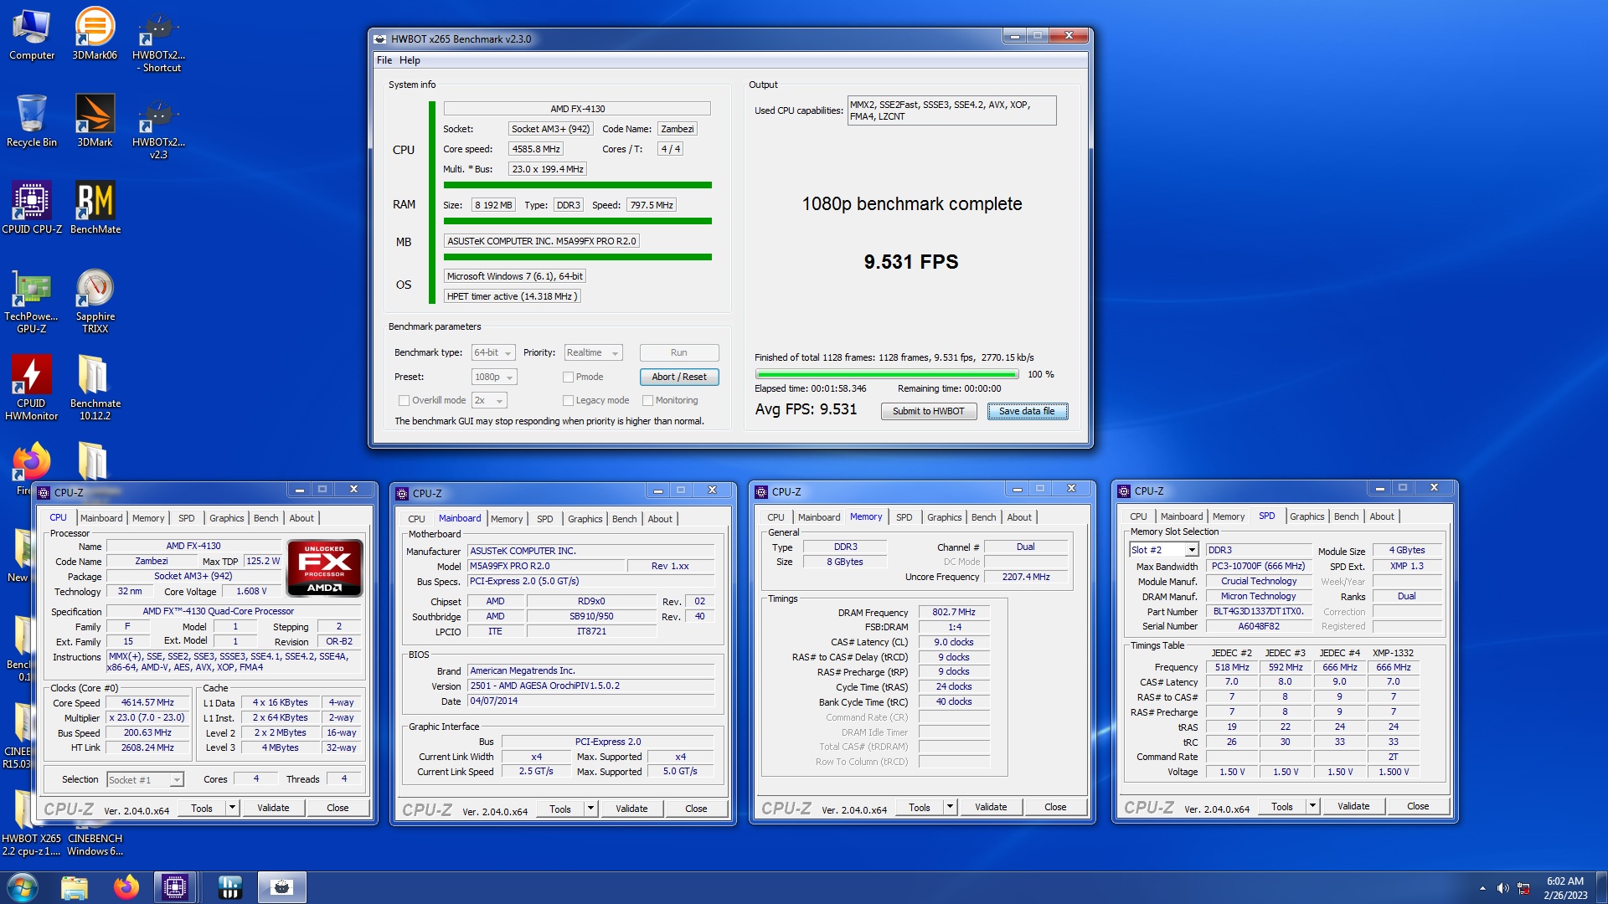The height and width of the screenshot is (904, 1608).
Task: Expand Tools arrow in Memory window
Action: click(x=950, y=807)
